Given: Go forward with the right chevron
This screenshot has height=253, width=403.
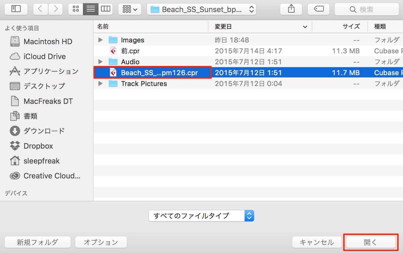Looking at the screenshot, I should 56,9.
